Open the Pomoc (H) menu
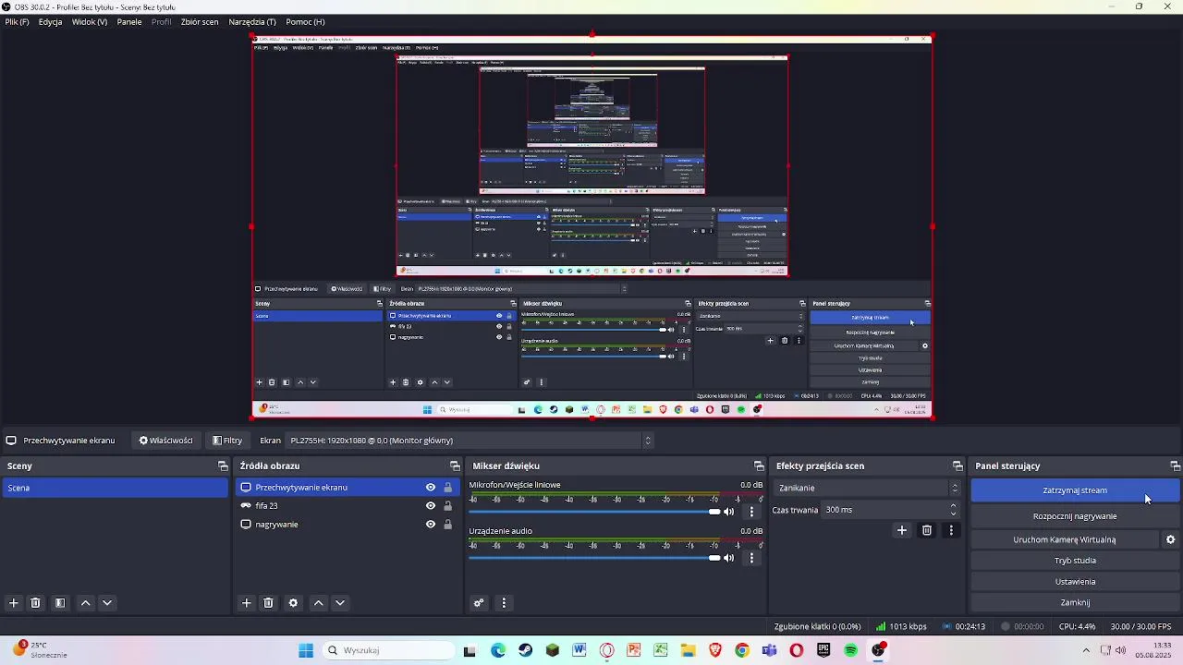Image resolution: width=1183 pixels, height=665 pixels. 305,21
